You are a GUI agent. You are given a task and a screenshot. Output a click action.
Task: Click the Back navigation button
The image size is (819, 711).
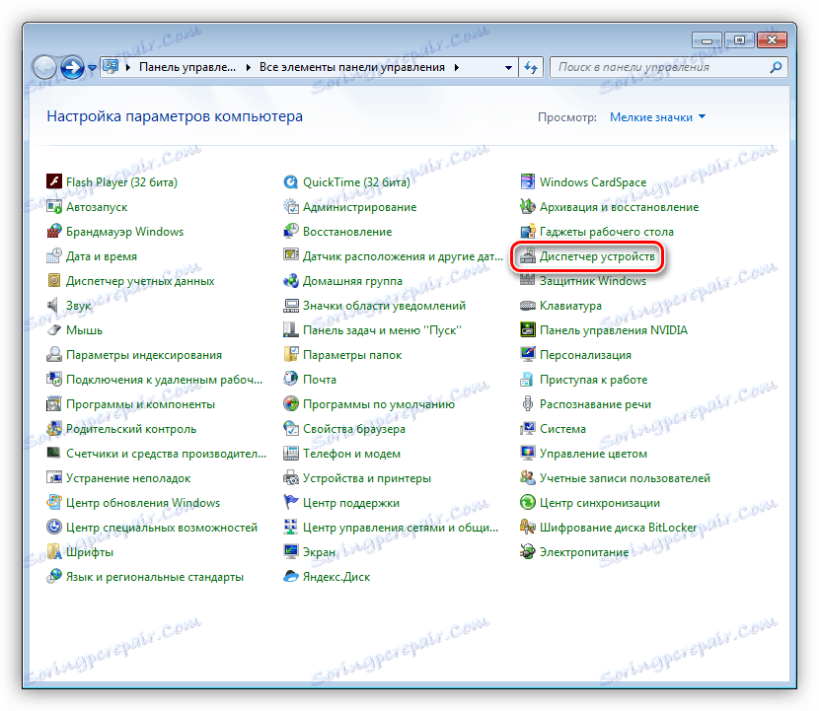[x=44, y=67]
